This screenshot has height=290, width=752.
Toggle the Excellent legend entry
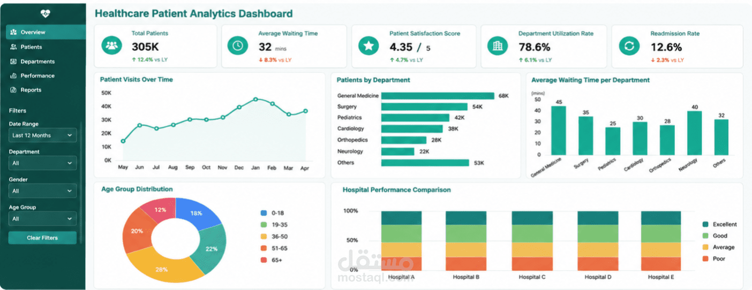pyautogui.click(x=719, y=224)
